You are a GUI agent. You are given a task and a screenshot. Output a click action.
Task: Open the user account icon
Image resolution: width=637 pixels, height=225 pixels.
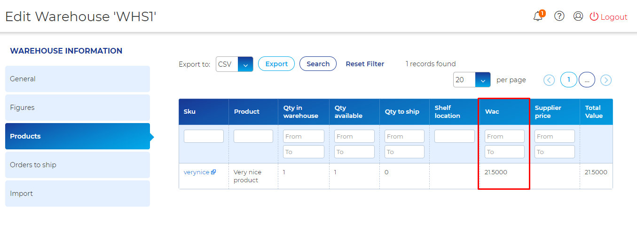578,16
